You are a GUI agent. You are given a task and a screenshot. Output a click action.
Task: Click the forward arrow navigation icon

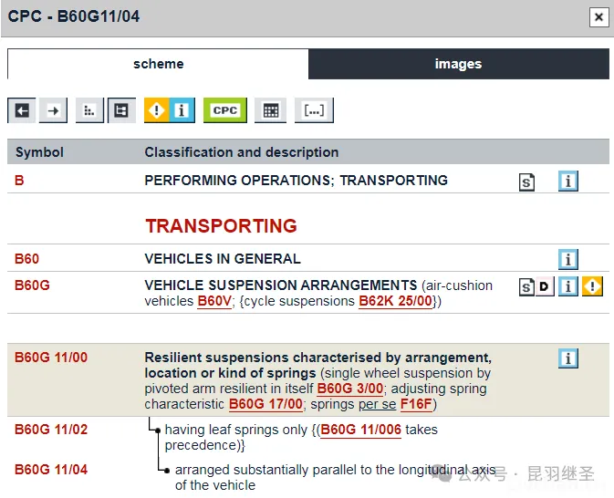(x=54, y=110)
